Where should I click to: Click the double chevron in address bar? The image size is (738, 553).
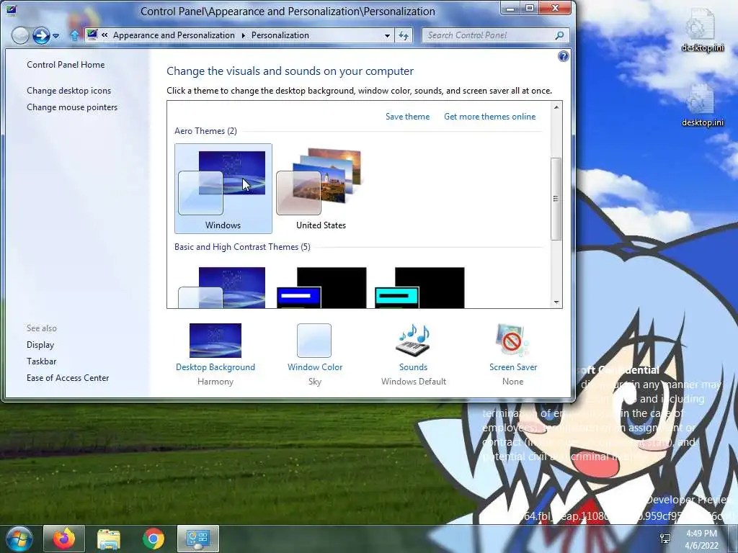click(105, 35)
